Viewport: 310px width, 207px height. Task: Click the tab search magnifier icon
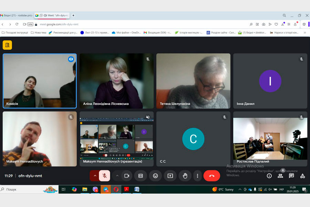pyautogui.click(x=284, y=16)
